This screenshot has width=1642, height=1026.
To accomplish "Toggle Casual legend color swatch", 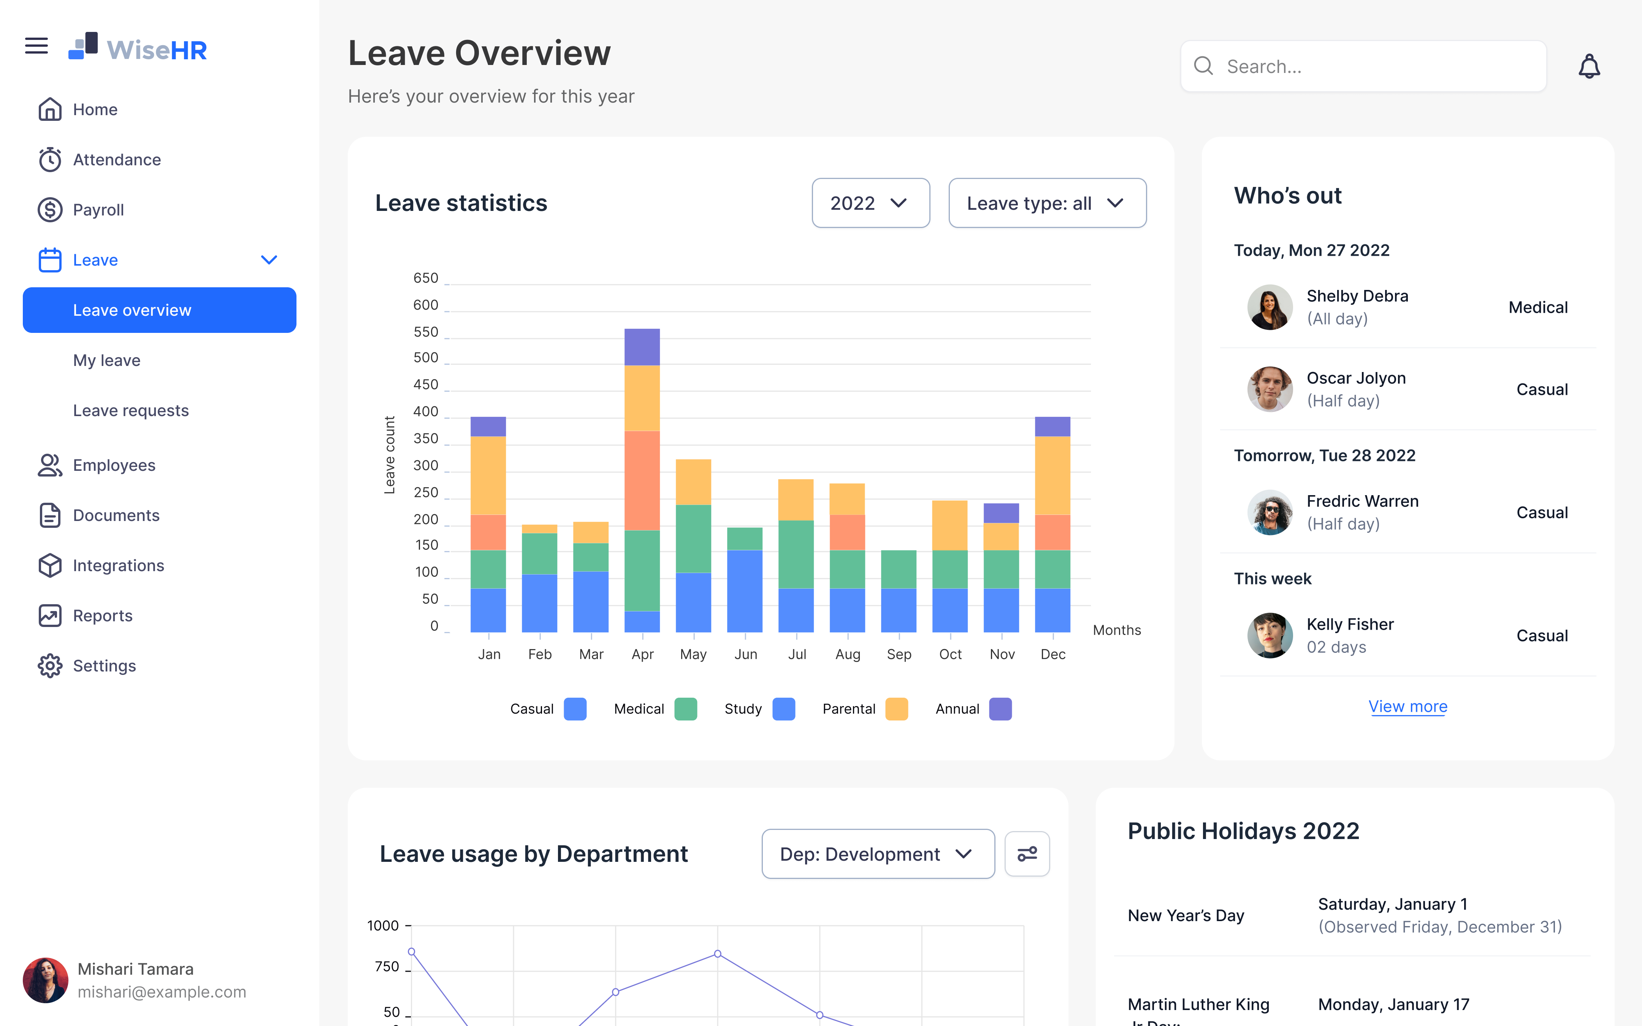I will point(575,709).
